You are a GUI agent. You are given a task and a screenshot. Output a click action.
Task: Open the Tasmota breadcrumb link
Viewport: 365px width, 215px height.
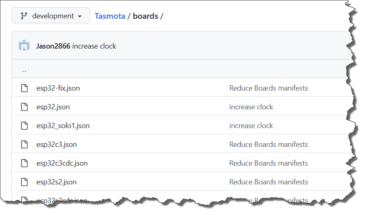click(x=110, y=16)
